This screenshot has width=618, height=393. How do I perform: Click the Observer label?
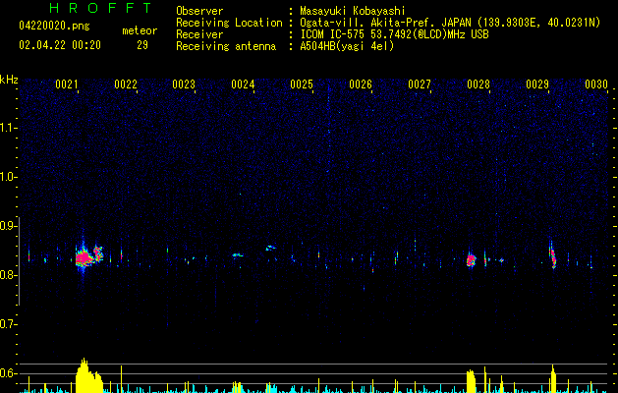[x=199, y=11]
